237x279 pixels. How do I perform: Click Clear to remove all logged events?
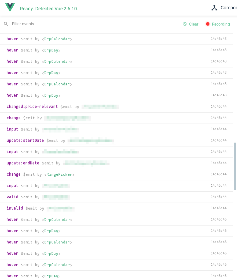(x=190, y=24)
